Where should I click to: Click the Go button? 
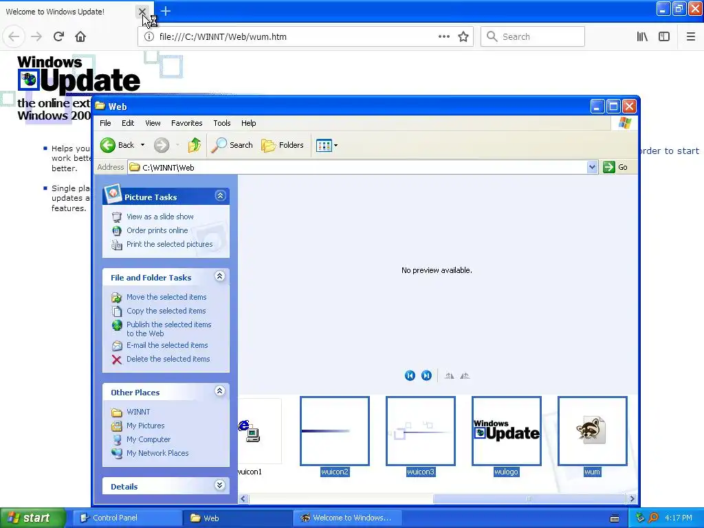(615, 167)
